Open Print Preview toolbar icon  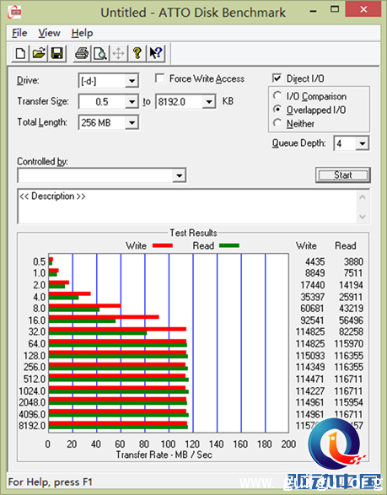click(100, 53)
